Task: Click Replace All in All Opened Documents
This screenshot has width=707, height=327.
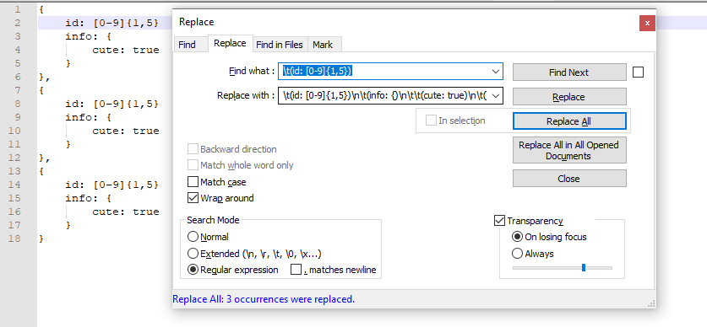Action: click(x=569, y=150)
